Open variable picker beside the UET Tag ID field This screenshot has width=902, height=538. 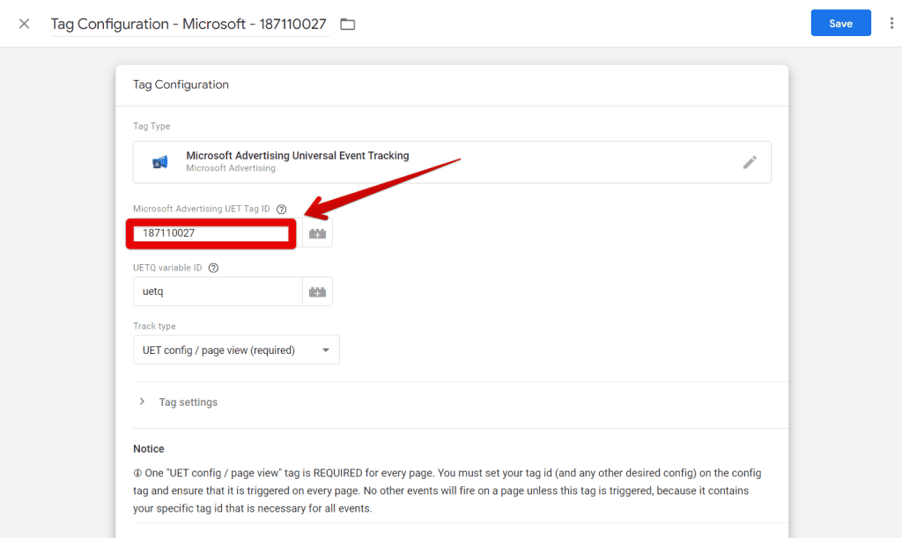pos(317,233)
